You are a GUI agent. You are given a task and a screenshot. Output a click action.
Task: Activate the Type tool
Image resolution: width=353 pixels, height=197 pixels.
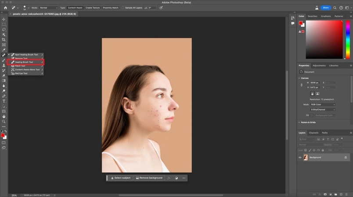pyautogui.click(x=4, y=101)
